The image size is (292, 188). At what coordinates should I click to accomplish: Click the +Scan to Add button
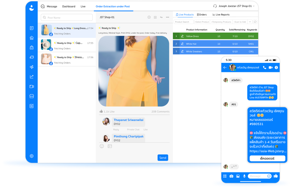pyautogui.click(x=240, y=22)
